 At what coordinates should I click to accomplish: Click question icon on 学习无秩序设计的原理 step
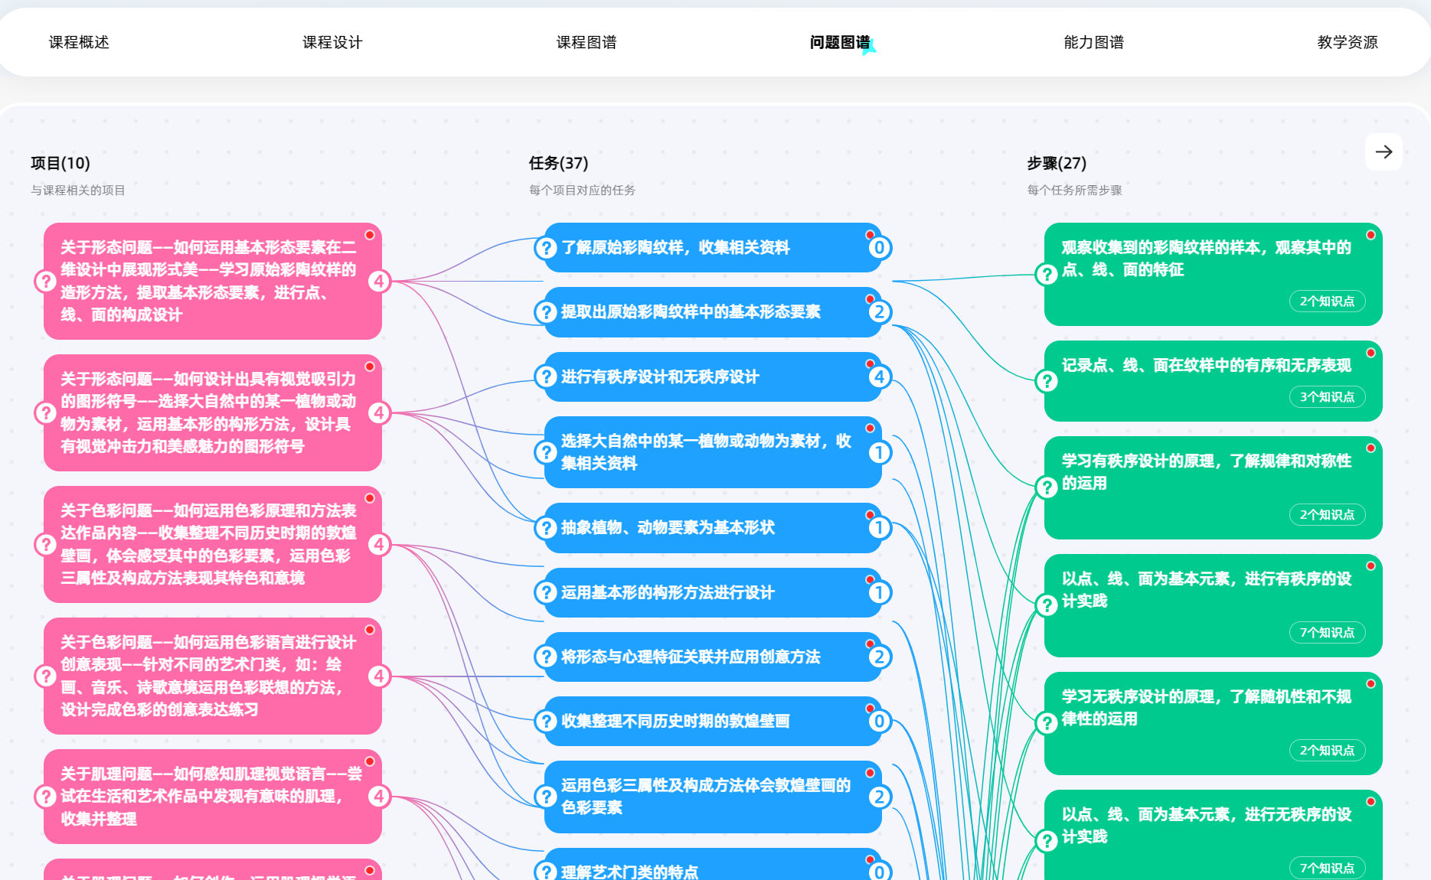coord(1047,723)
